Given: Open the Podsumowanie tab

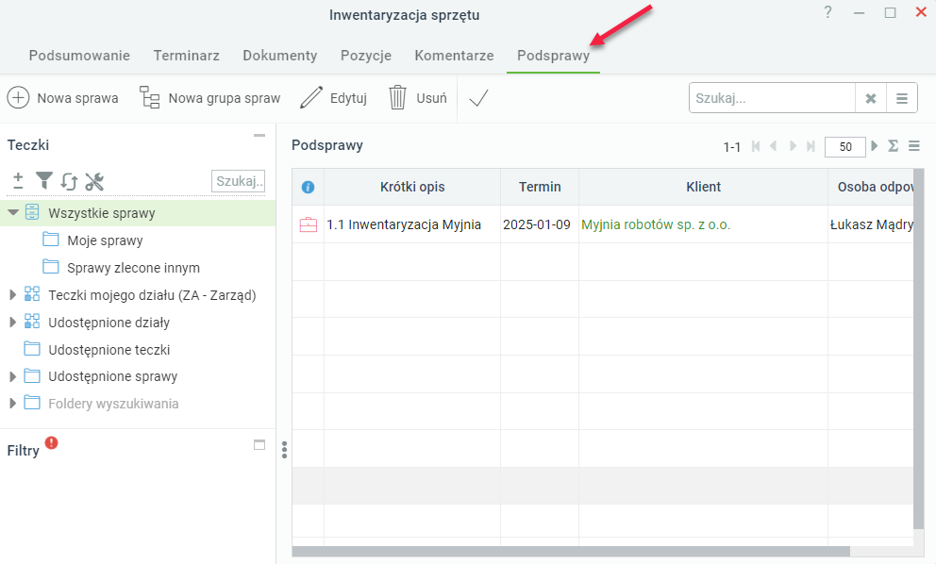Looking at the screenshot, I should pos(79,56).
